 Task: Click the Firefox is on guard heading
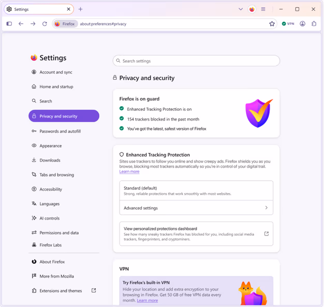coord(139,99)
